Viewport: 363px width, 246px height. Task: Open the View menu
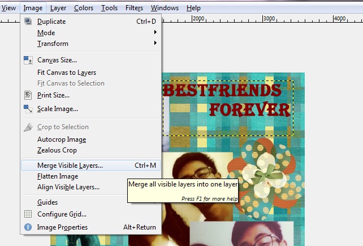coord(8,8)
